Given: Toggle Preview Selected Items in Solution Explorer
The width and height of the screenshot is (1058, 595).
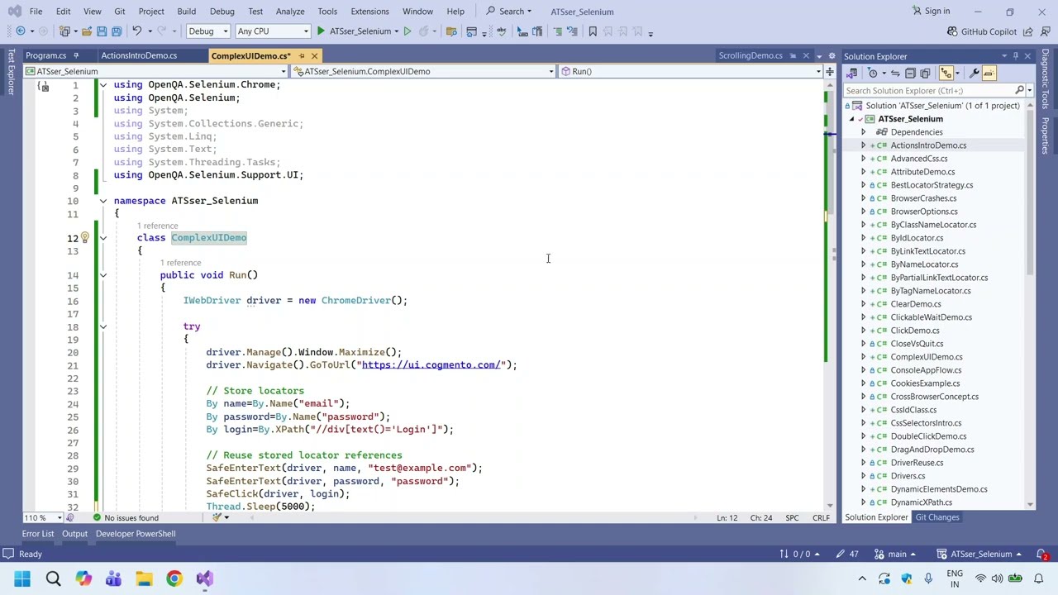Looking at the screenshot, I should point(989,73).
